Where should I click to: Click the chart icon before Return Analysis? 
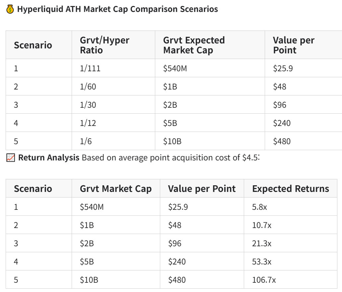click(11, 158)
